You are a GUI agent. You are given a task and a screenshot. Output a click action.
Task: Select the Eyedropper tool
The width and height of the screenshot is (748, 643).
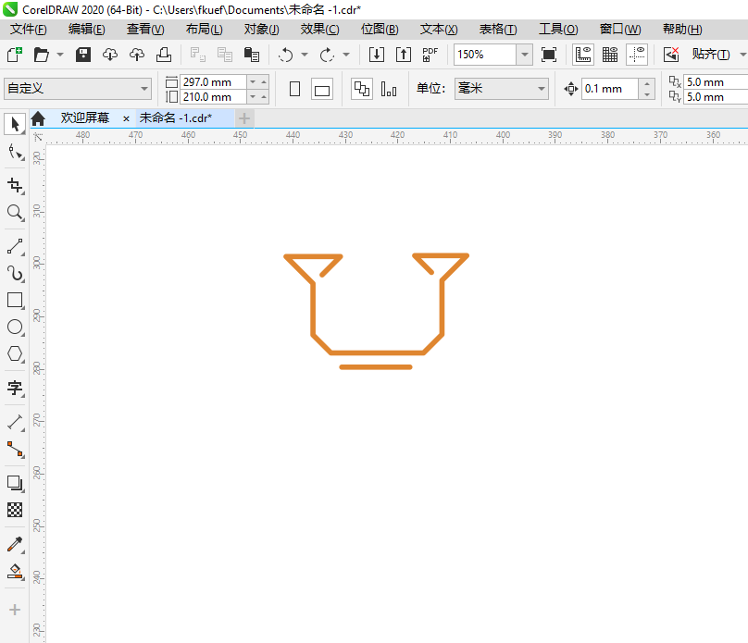click(x=15, y=544)
